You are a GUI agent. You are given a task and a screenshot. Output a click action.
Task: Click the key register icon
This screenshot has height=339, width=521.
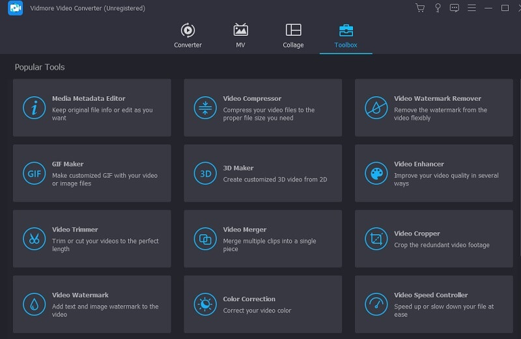[x=438, y=8]
